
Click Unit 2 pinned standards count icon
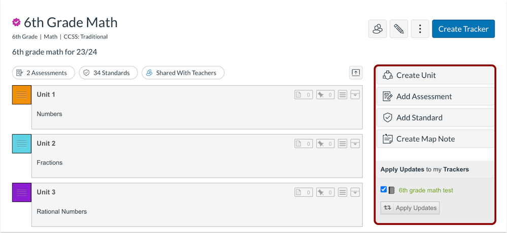[x=325, y=144]
